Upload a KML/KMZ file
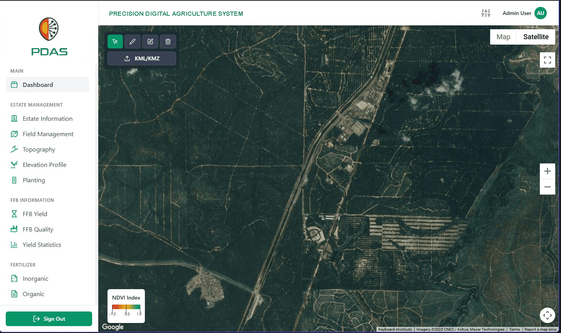This screenshot has width=561, height=333. pos(142,58)
